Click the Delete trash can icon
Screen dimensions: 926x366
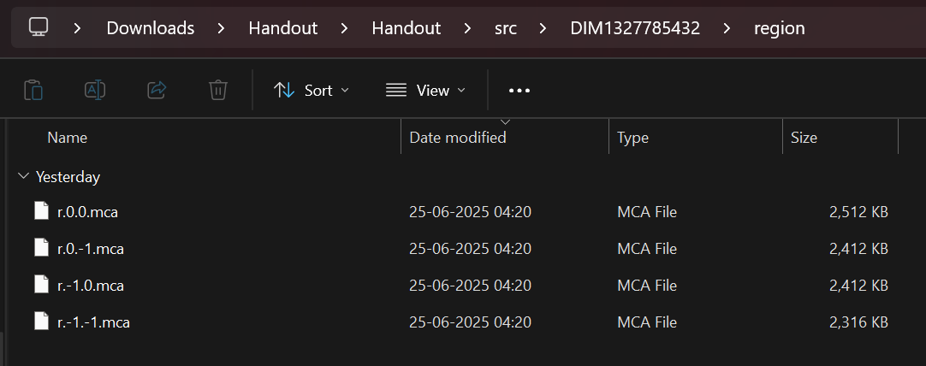(218, 91)
